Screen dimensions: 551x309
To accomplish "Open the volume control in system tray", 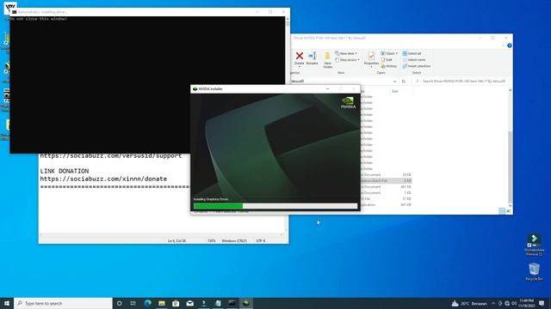I will (x=514, y=303).
